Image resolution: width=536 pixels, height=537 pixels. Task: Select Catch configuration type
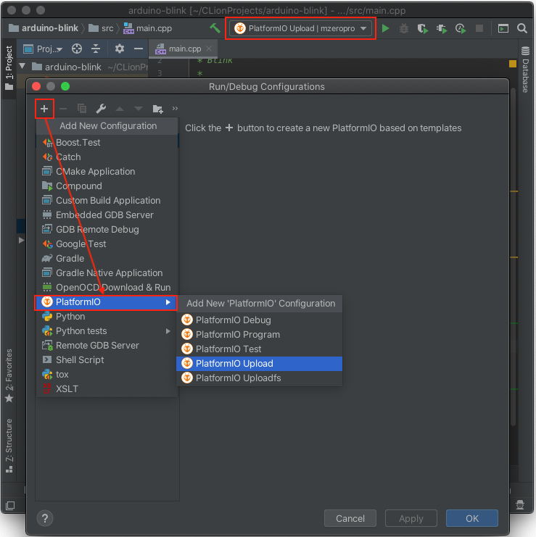[107, 157]
